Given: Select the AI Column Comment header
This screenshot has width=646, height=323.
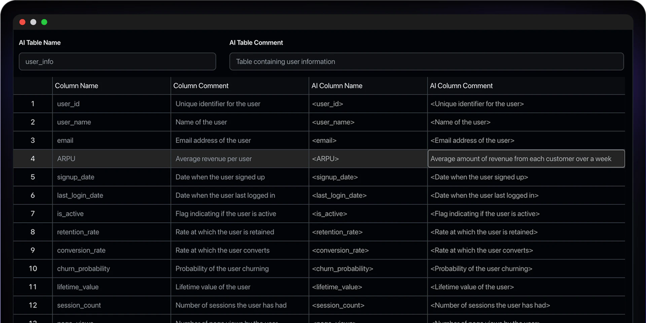Looking at the screenshot, I should click(x=461, y=85).
